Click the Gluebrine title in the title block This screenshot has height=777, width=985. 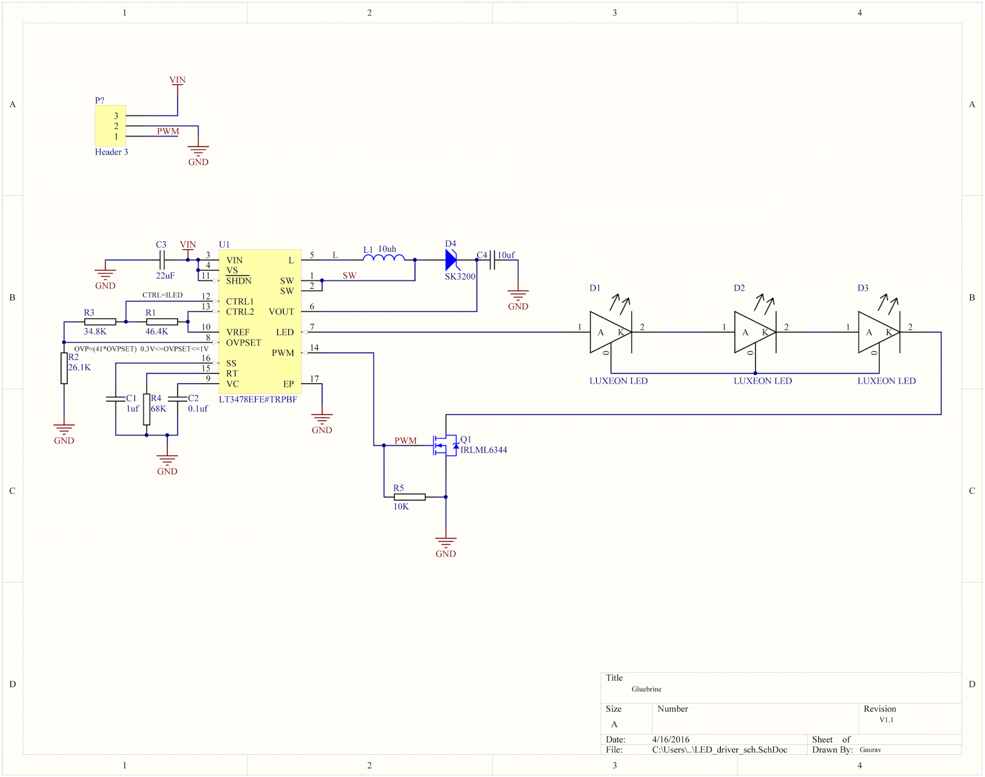coord(646,689)
